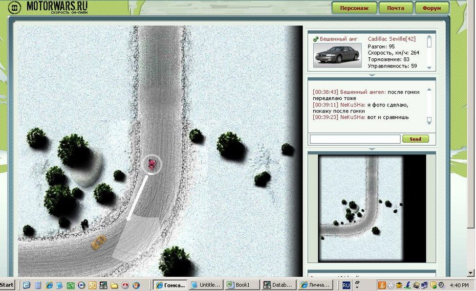476x291 pixels.
Task: Open the folder quick launch icon
Action: tap(114, 285)
